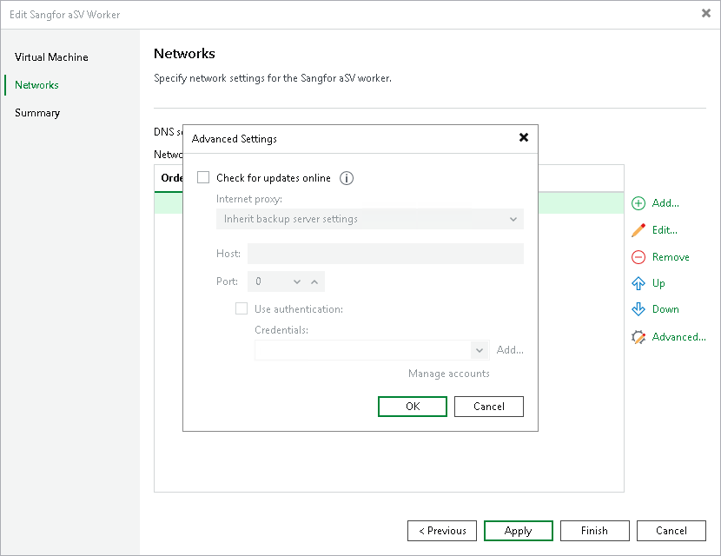The width and height of the screenshot is (721, 556).
Task: Click the Add... text in networks panel
Action: (x=665, y=203)
